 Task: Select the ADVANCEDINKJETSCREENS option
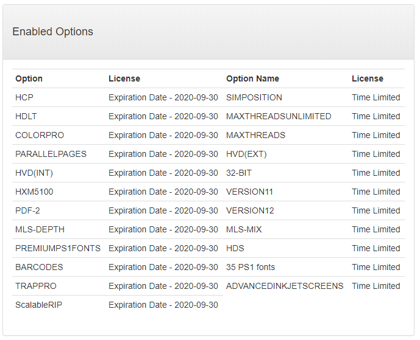coord(285,286)
